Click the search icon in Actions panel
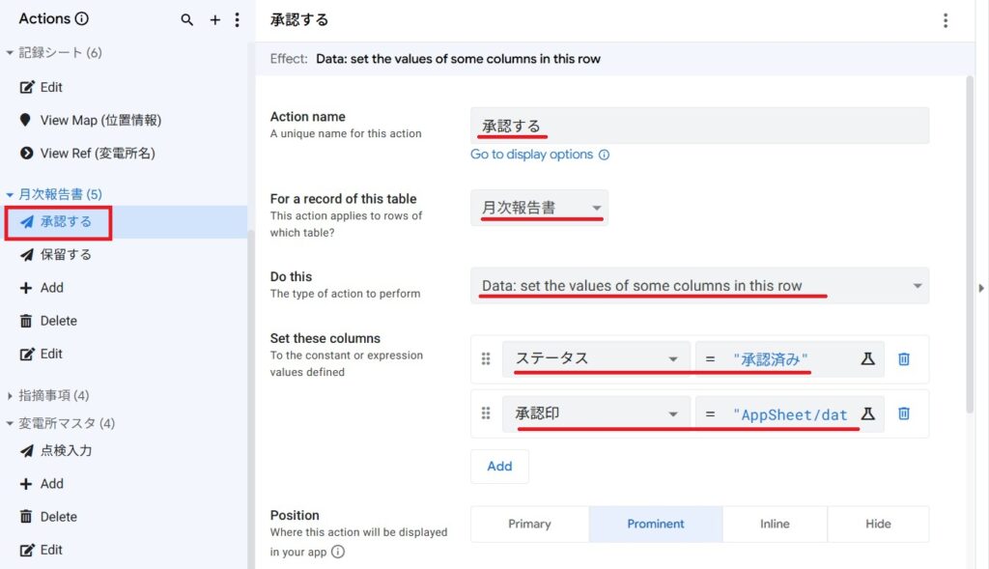Image resolution: width=989 pixels, height=569 pixels. pos(187,19)
